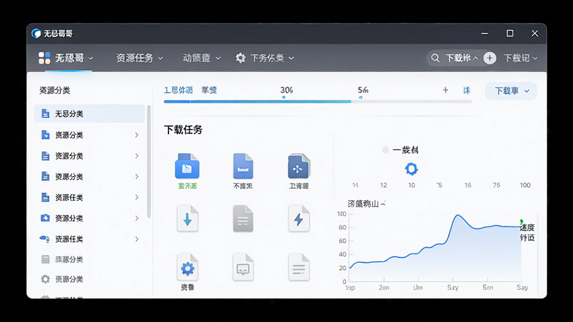This screenshot has height=322, width=573.
Task: Click the file icon with gray text lines
Action: 299,267
